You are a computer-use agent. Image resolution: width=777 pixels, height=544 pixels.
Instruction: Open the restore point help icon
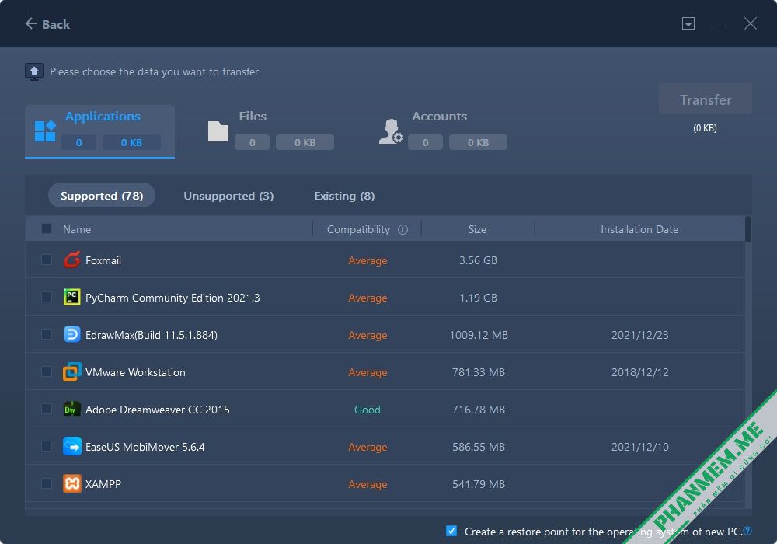point(747,531)
